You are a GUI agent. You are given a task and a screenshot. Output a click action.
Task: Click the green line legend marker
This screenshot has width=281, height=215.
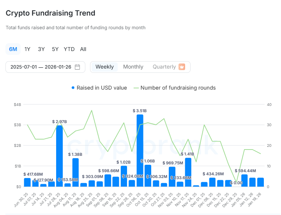point(136,88)
